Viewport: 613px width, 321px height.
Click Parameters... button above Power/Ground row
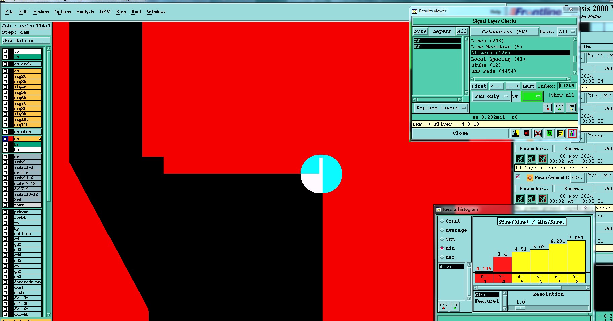click(x=533, y=148)
